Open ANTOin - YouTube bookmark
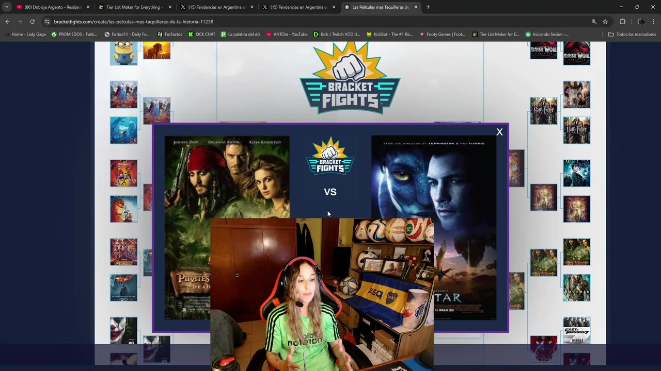Screen dimensions: 661x371 (287, 35)
